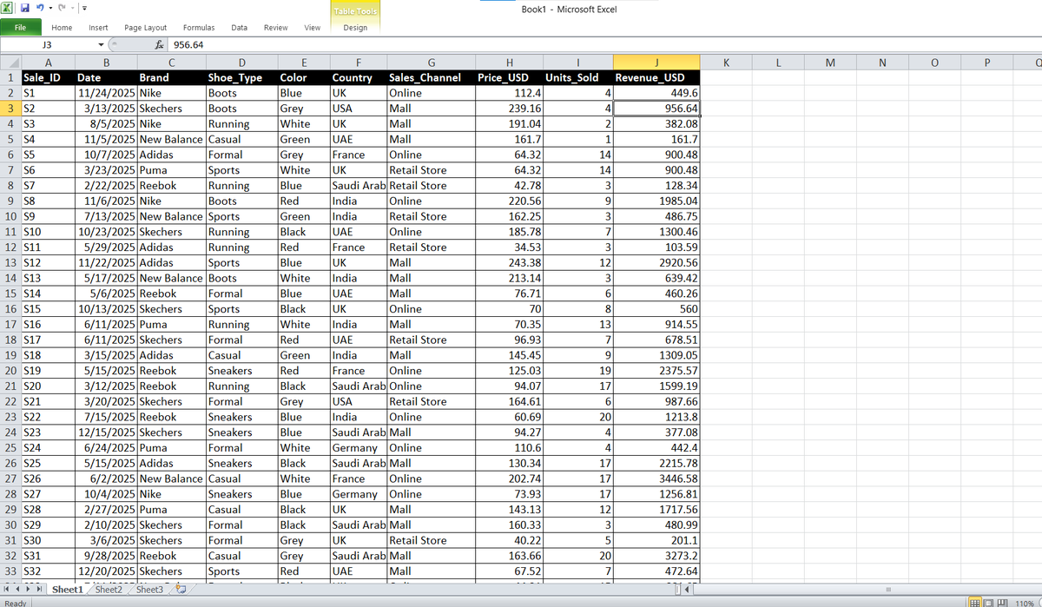Open the Table Tools Design tab

[x=355, y=28]
